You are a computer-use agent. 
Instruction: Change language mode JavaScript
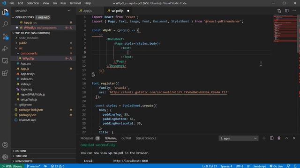tap(259, 166)
